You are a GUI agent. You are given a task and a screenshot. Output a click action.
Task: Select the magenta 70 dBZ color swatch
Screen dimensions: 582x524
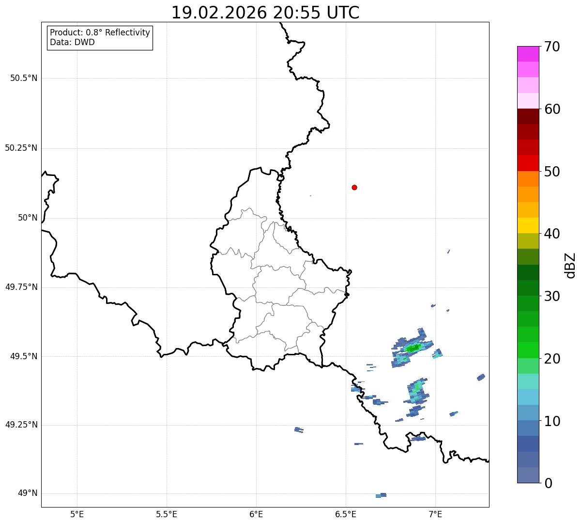(528, 54)
